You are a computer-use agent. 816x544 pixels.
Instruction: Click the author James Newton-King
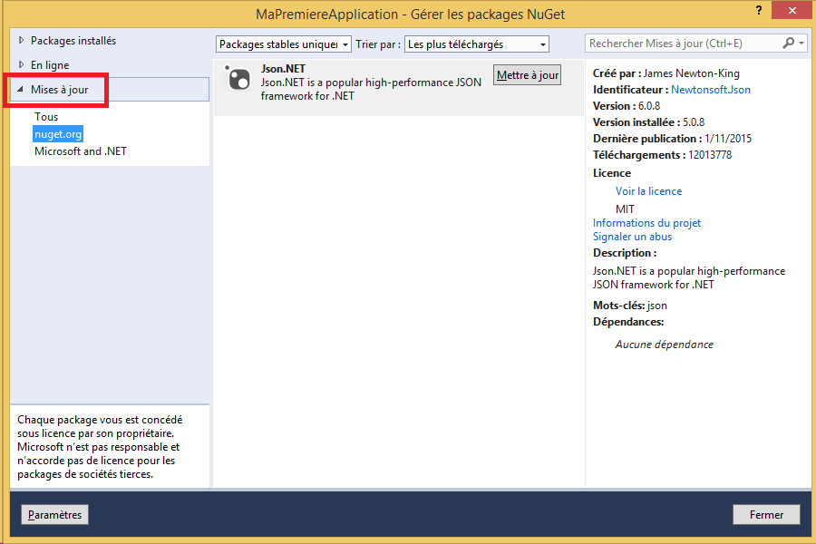coord(691,73)
